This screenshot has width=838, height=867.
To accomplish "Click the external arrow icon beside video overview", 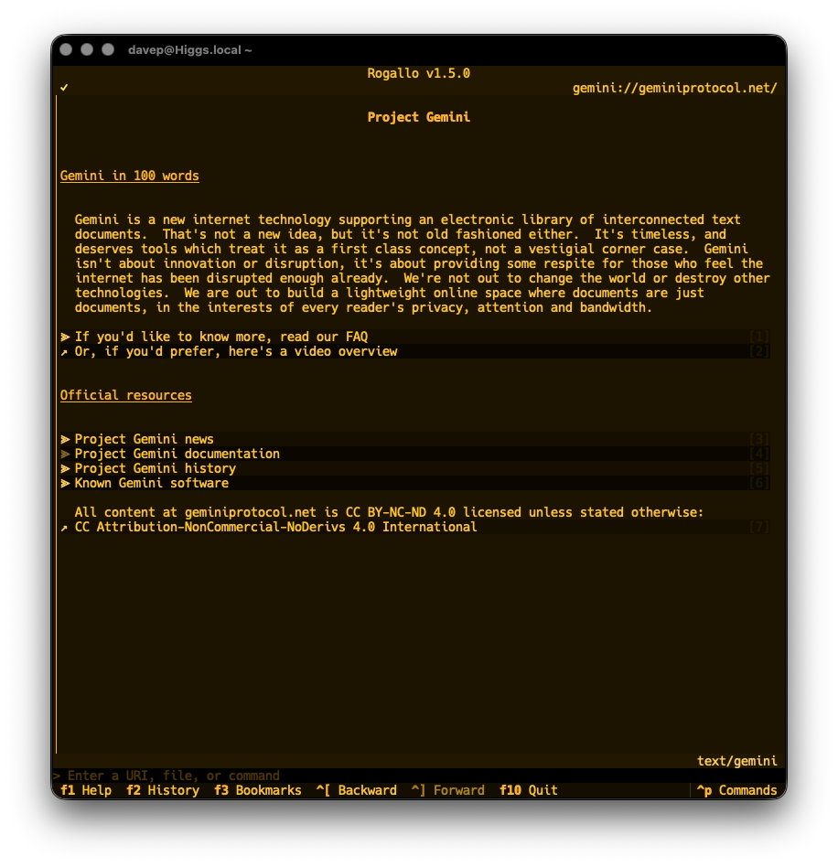I will coord(65,352).
